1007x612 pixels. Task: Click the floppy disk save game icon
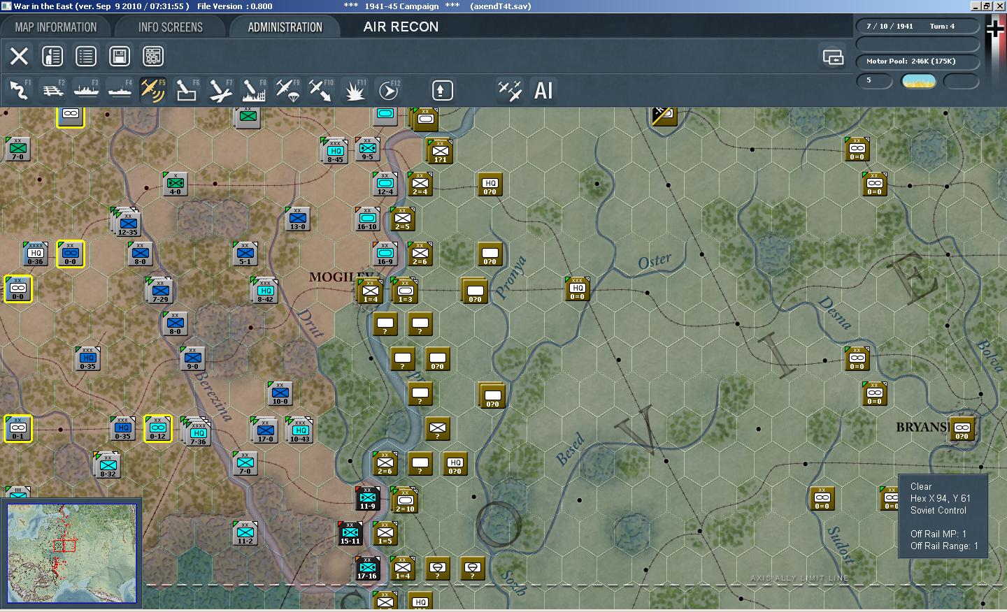tap(120, 56)
